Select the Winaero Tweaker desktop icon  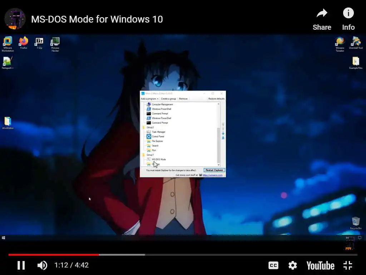coord(340,44)
